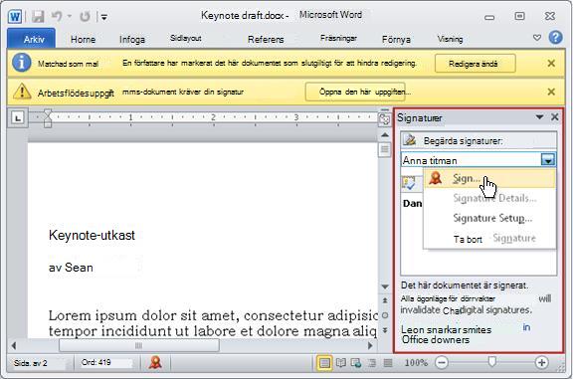Open the Visning ribbon tab
The image size is (573, 379).
(x=450, y=39)
